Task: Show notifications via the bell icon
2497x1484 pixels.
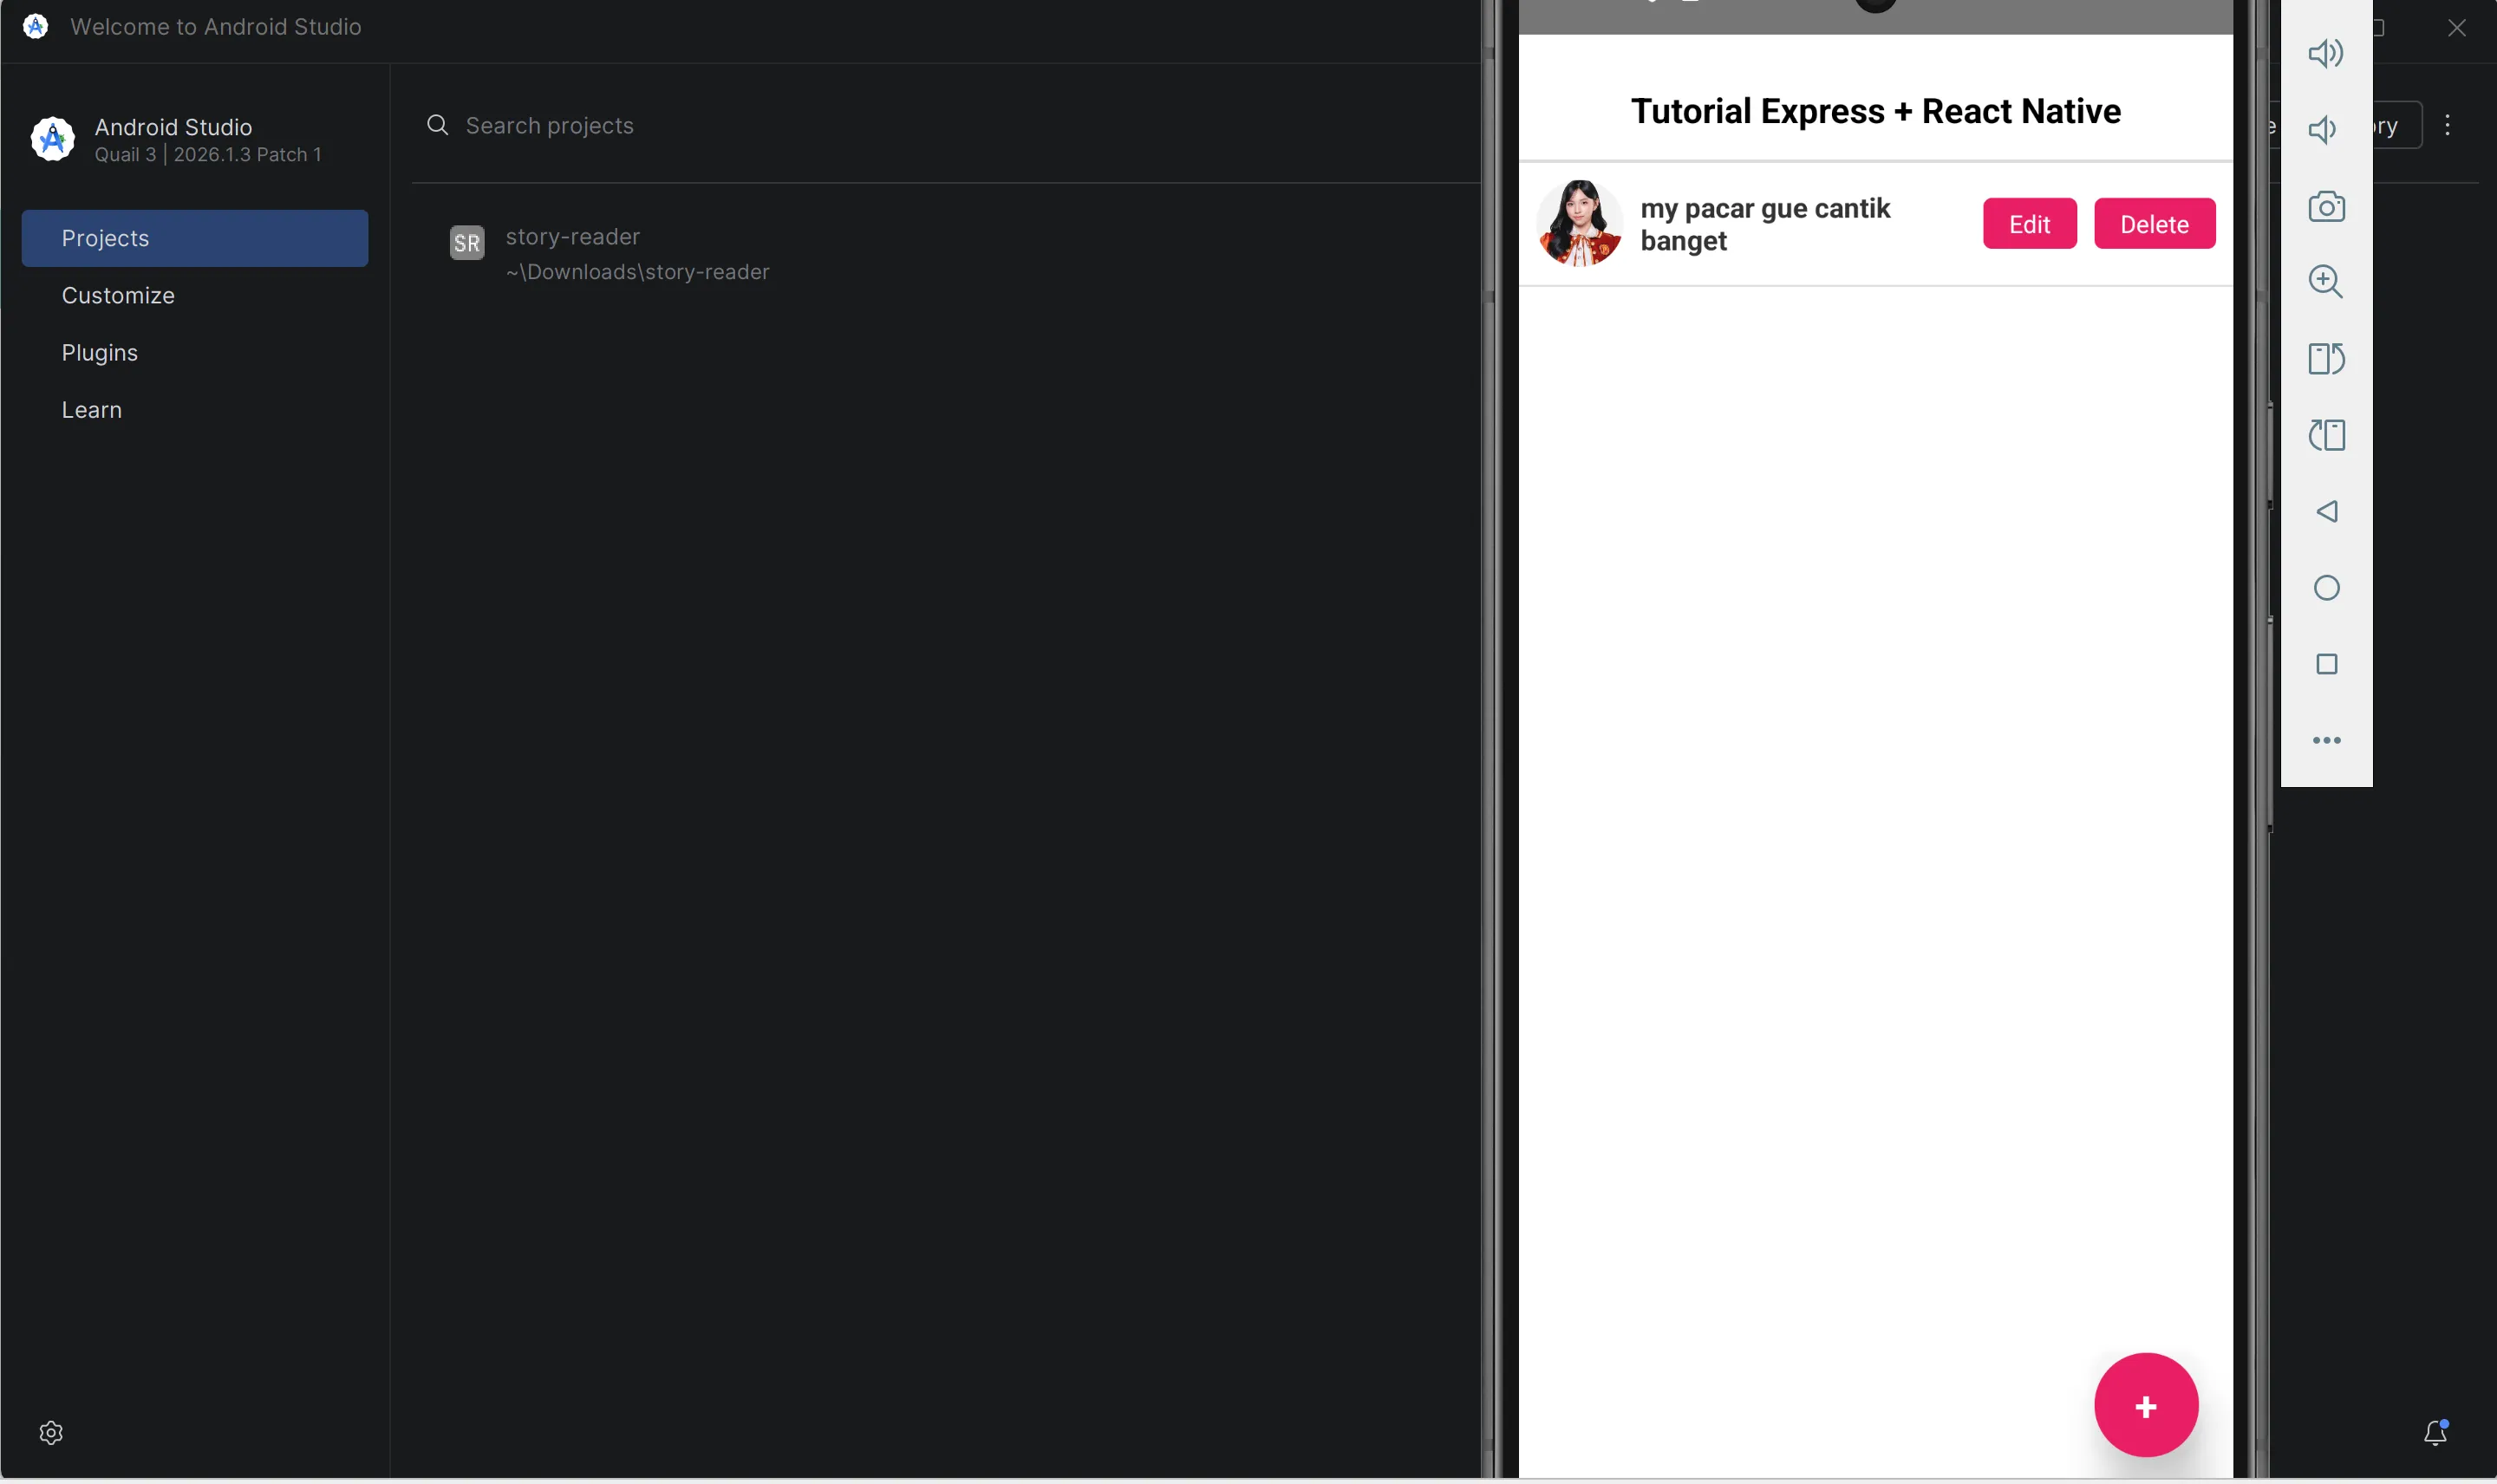Action: tap(2435, 1432)
